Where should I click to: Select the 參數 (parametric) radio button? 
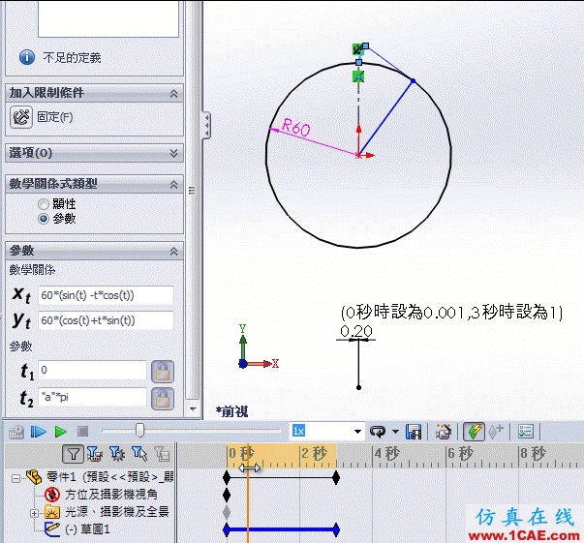[44, 219]
